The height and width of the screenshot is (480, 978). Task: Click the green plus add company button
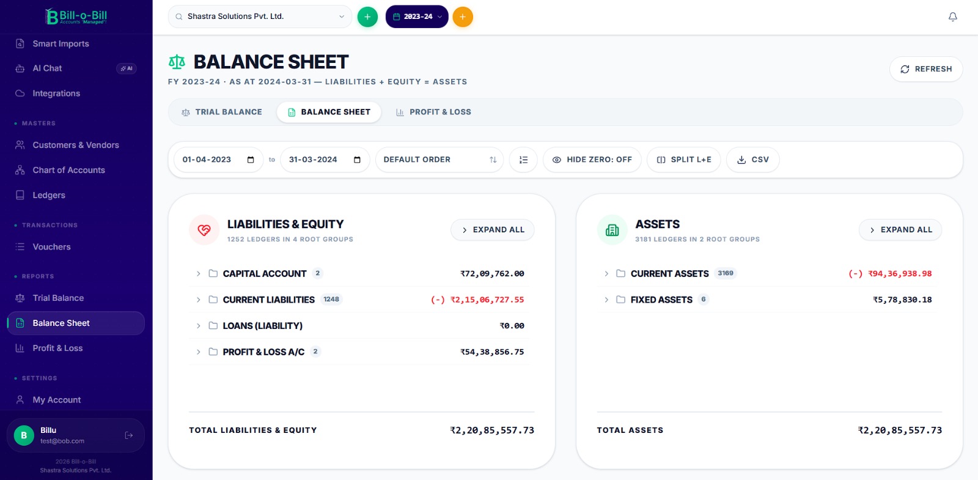(x=367, y=17)
